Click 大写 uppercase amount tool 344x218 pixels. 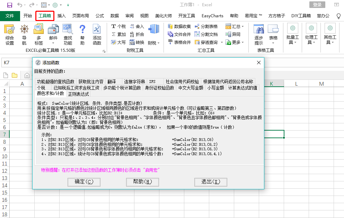click(x=118, y=42)
